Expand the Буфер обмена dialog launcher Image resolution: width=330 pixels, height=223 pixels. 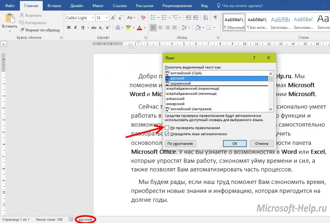click(x=61, y=38)
